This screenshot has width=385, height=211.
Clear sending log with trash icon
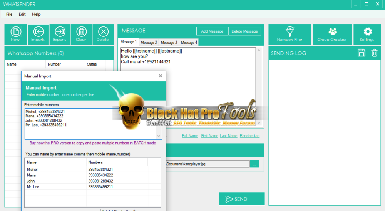[x=374, y=53]
